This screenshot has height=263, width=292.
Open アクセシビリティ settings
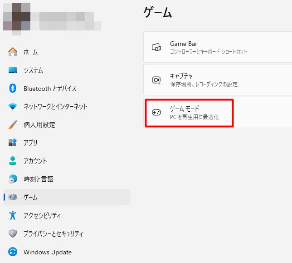67,215
